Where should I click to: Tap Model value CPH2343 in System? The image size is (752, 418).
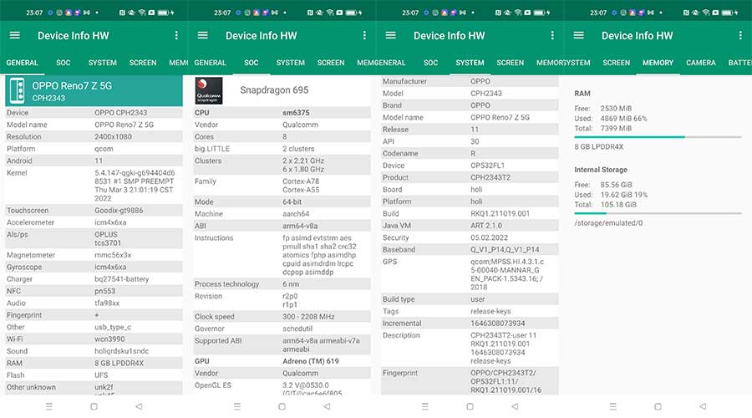(485, 94)
